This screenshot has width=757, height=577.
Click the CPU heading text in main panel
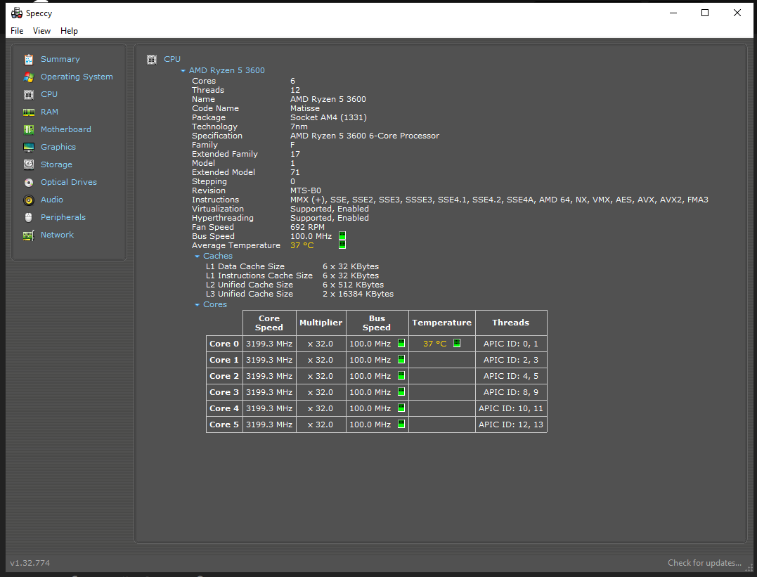pos(172,59)
